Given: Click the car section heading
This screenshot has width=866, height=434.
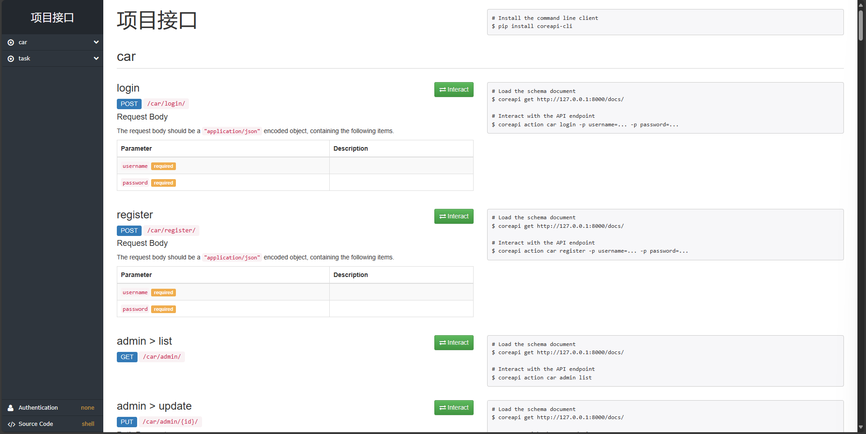Looking at the screenshot, I should [126, 57].
